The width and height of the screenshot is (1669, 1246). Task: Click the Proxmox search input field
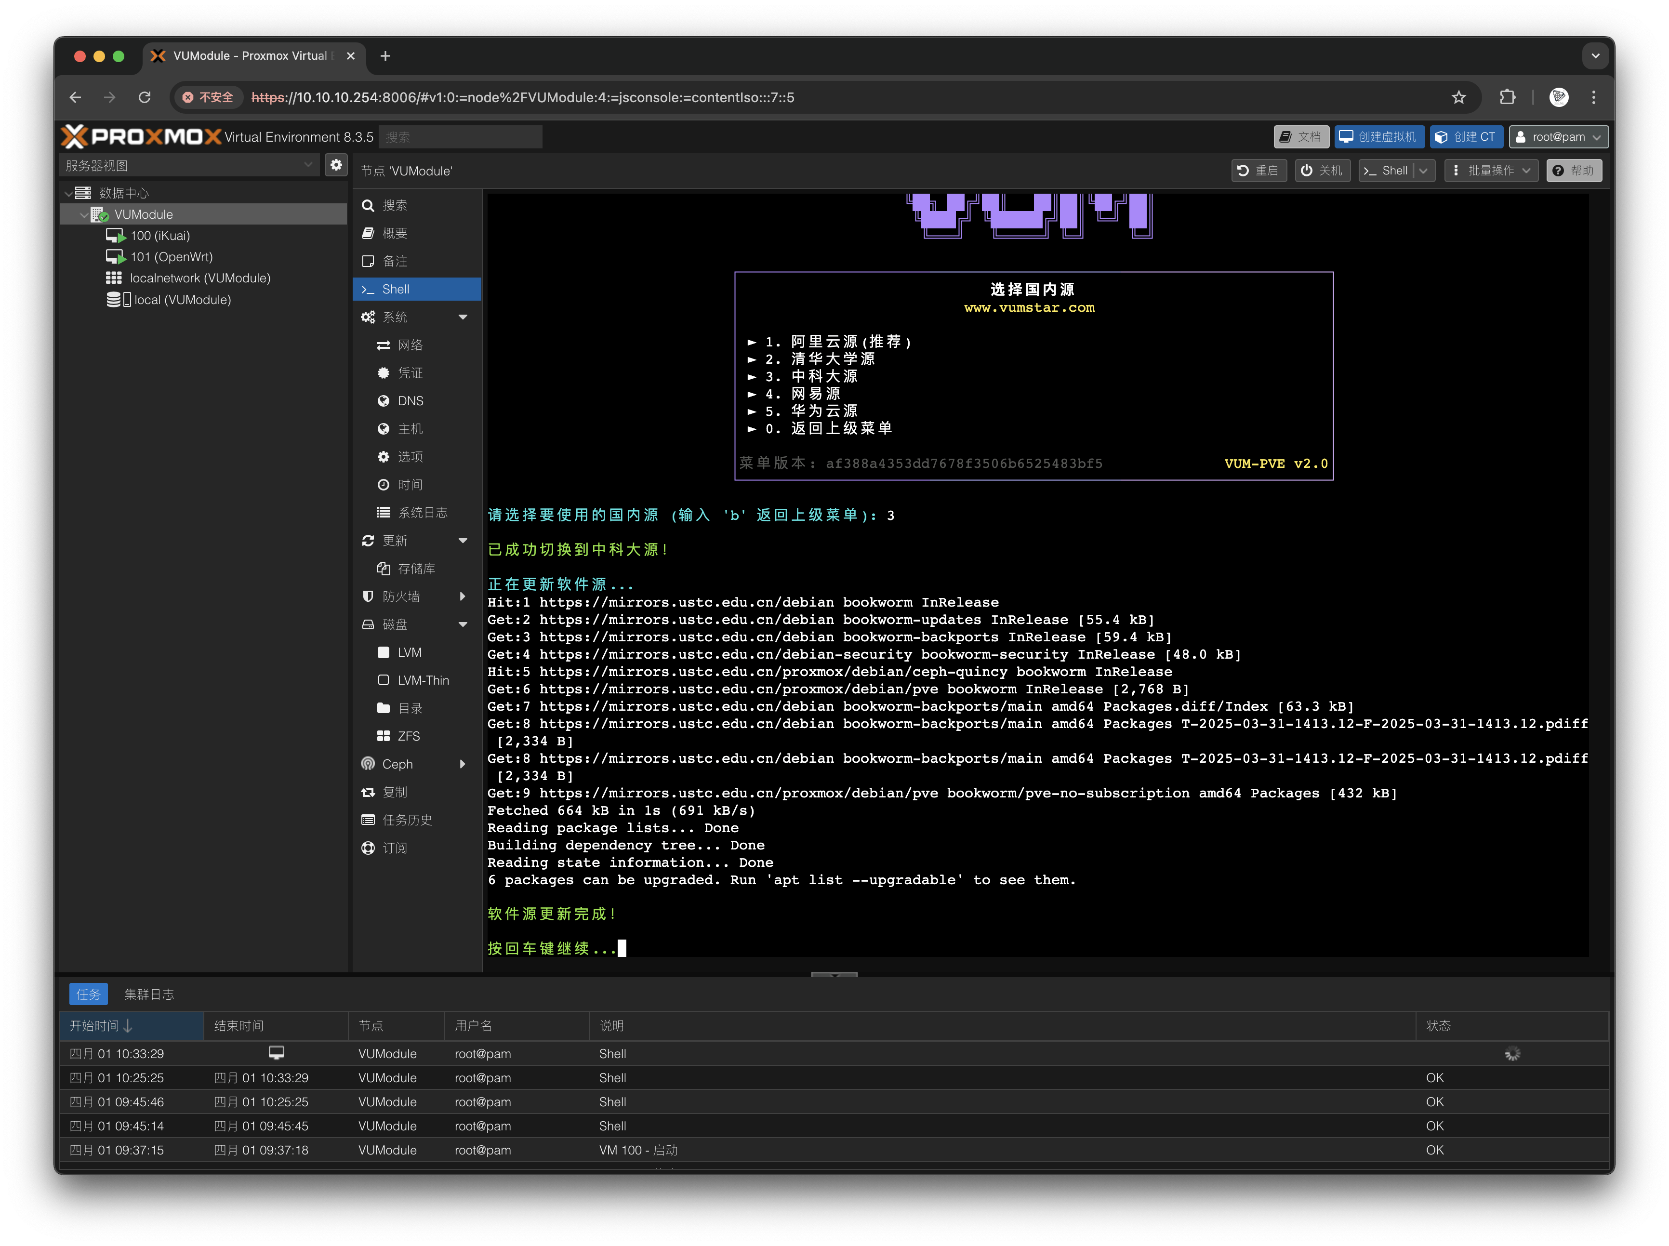pos(460,137)
